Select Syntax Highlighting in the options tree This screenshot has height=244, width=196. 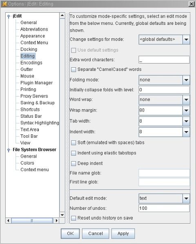click(40, 123)
